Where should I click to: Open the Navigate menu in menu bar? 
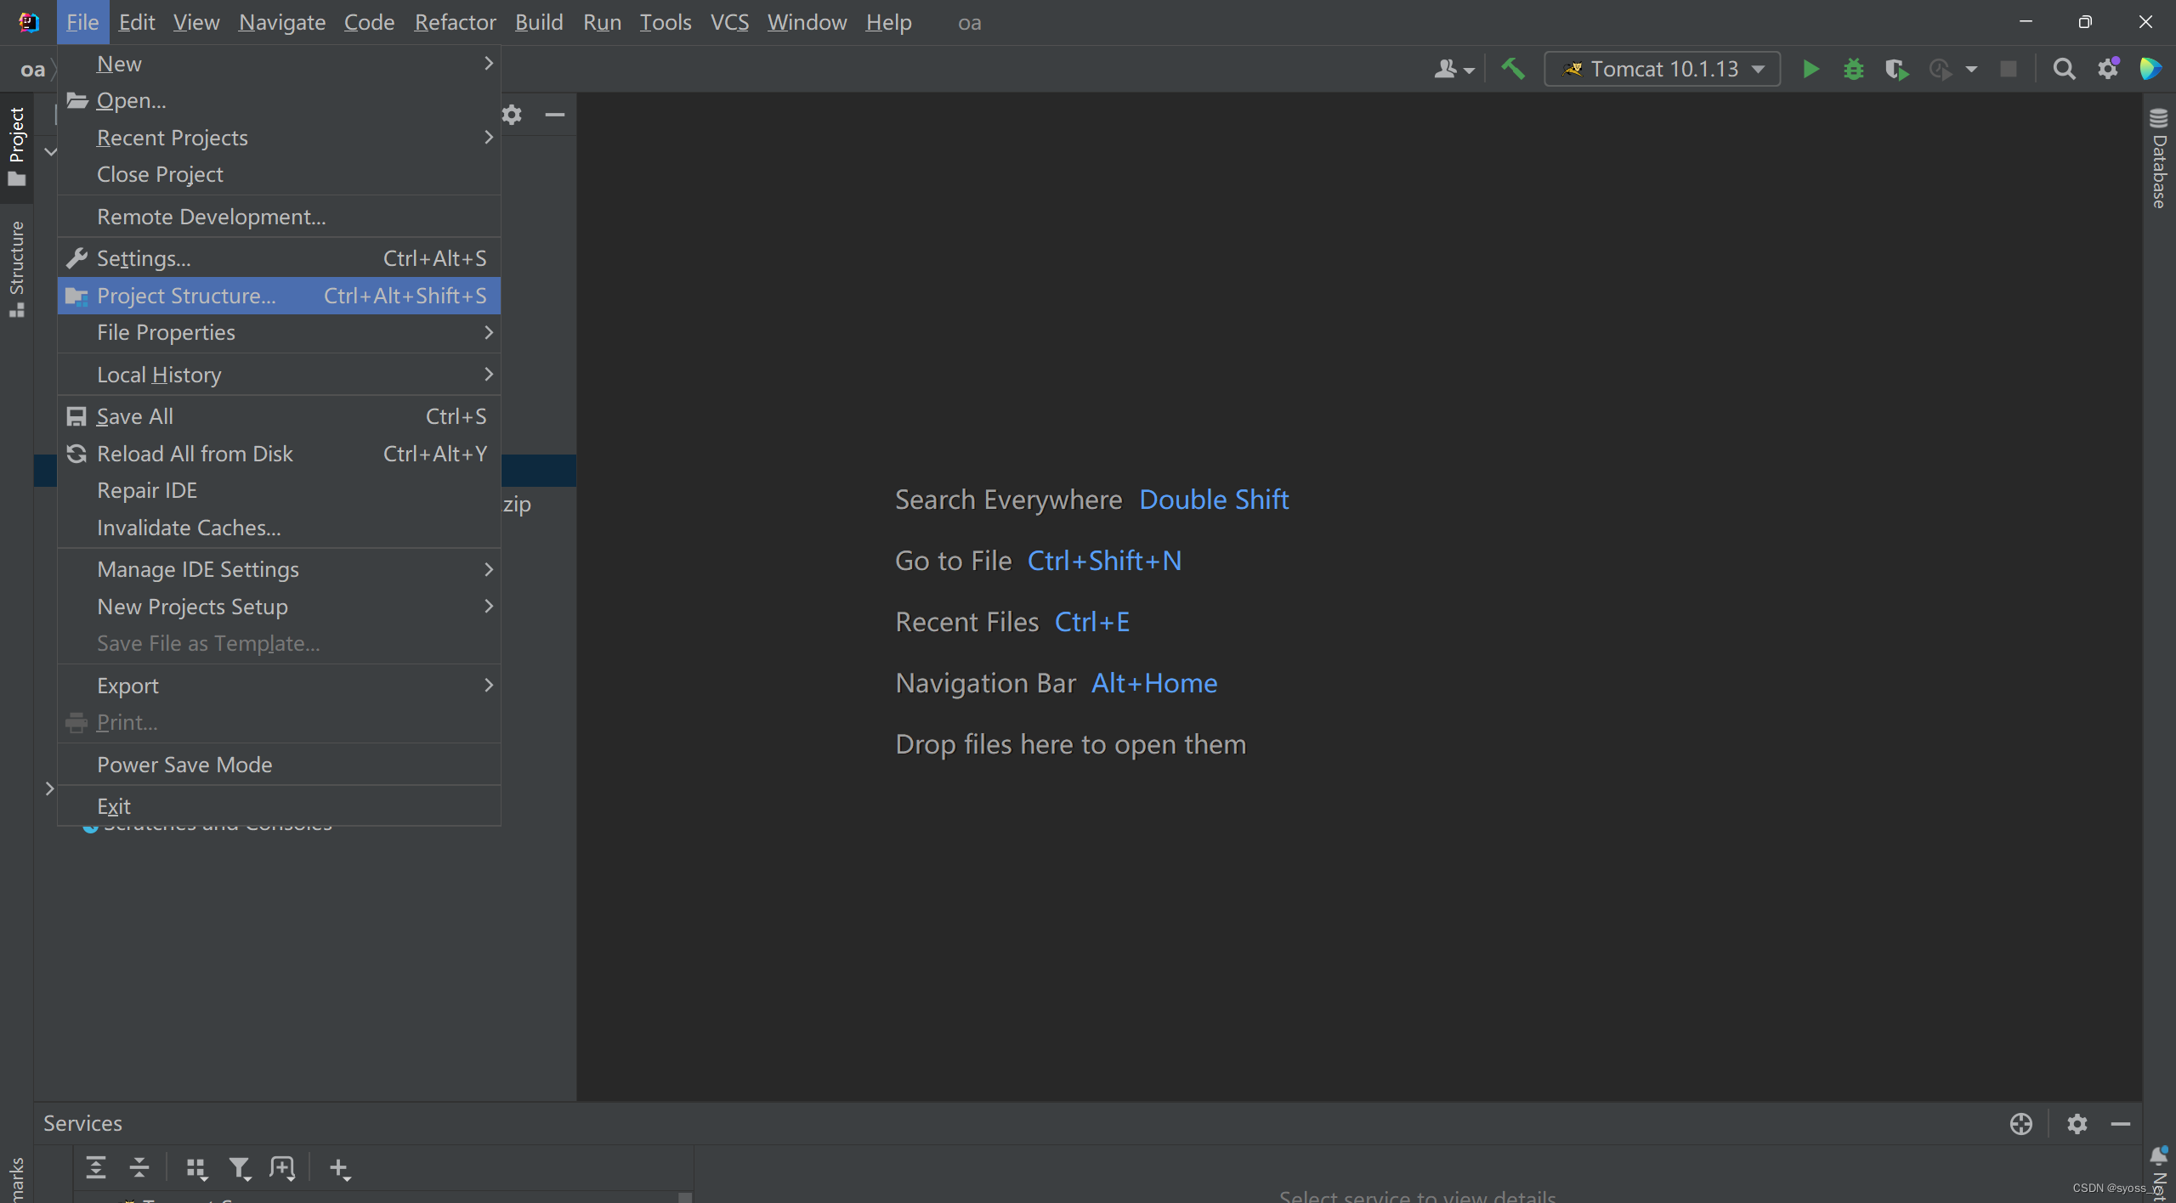tap(281, 22)
